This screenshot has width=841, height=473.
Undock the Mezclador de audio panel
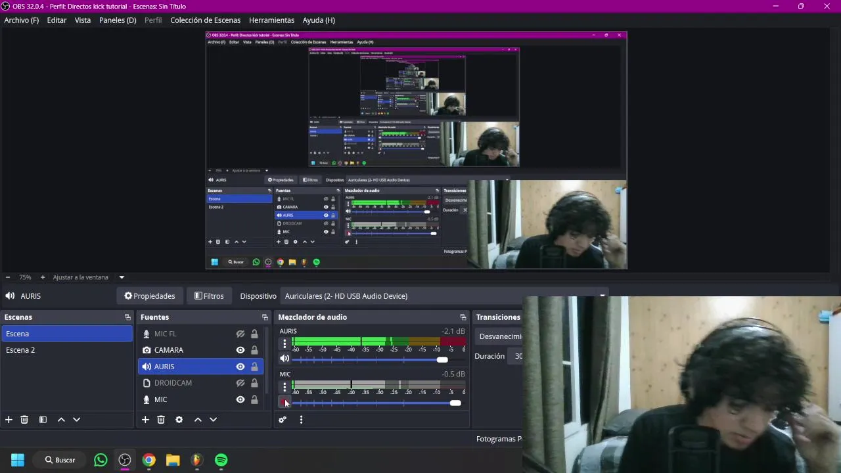pos(463,317)
